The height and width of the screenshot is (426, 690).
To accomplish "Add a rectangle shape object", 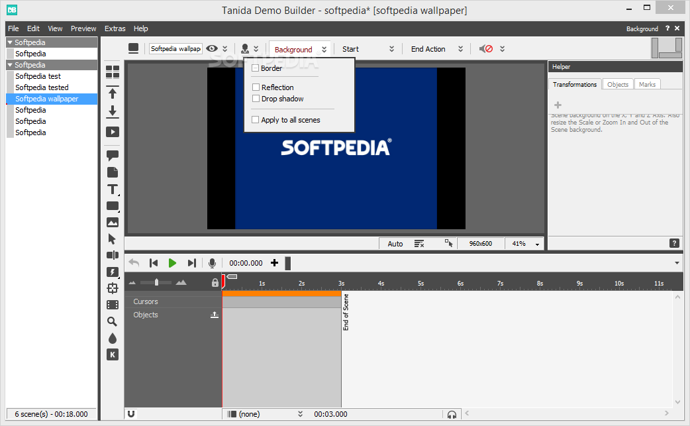I will 113,206.
